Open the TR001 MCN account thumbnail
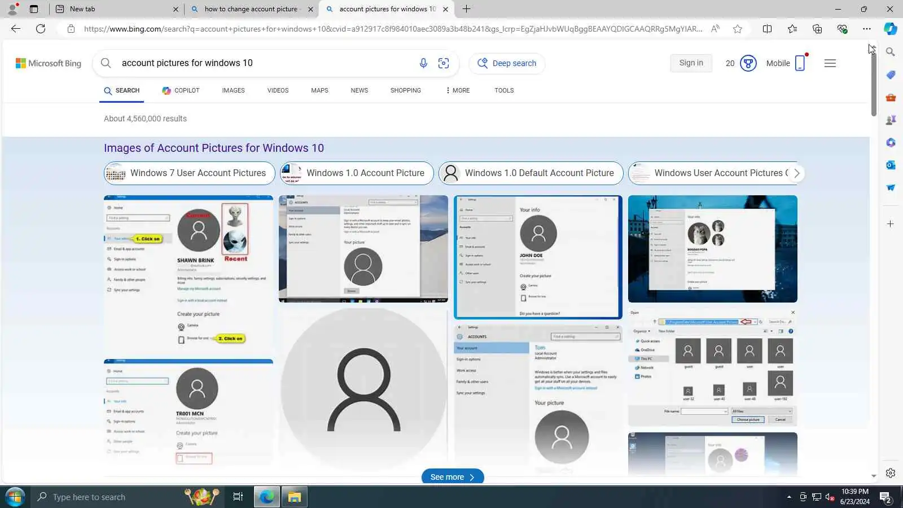Image resolution: width=903 pixels, height=508 pixels. 189,414
